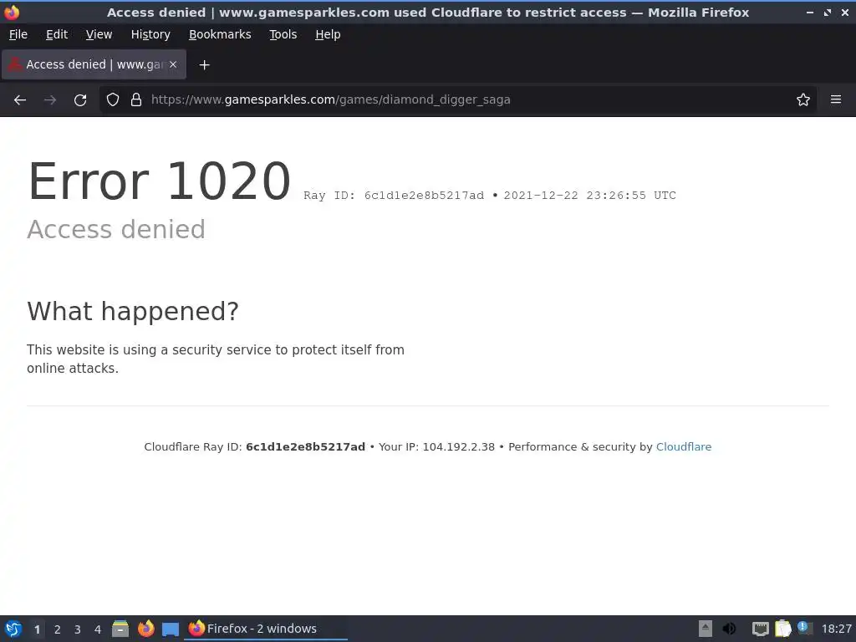Minimize the Firefox window
Viewport: 856px width, 642px height.
tap(810, 12)
